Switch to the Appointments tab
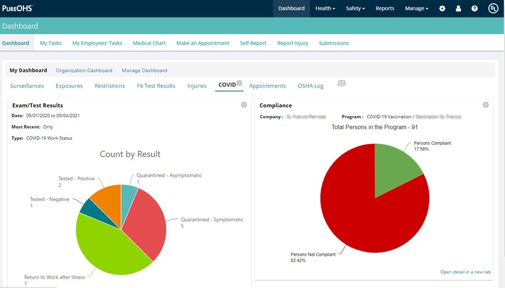This screenshot has height=288, width=505. tap(267, 86)
